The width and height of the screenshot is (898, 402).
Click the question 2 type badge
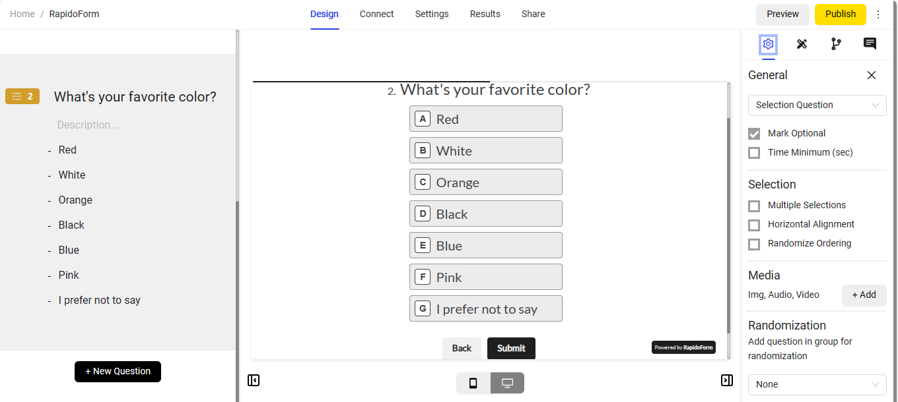coord(22,96)
